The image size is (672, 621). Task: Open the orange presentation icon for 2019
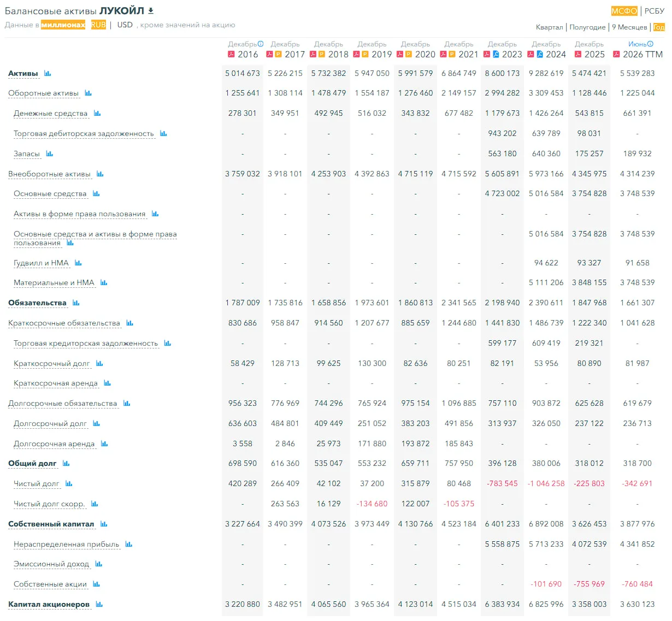click(365, 54)
